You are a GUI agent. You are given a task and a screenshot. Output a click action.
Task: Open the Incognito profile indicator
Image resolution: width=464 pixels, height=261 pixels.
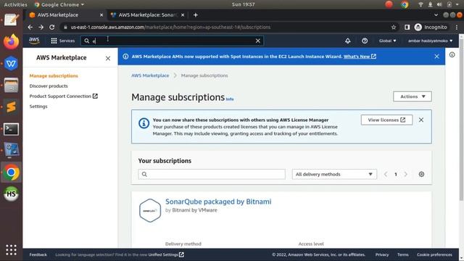pos(431,28)
